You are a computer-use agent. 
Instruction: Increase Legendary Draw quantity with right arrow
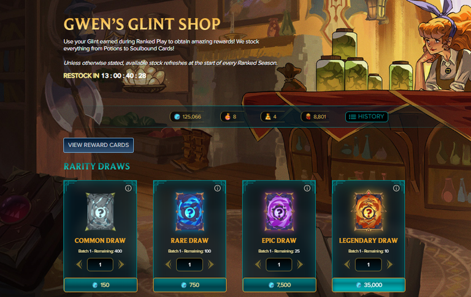pyautogui.click(x=389, y=265)
